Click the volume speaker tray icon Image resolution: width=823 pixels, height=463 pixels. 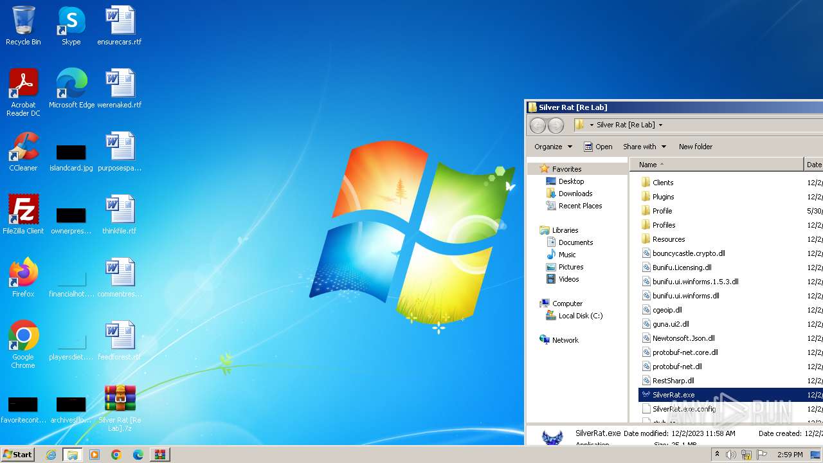pyautogui.click(x=731, y=455)
